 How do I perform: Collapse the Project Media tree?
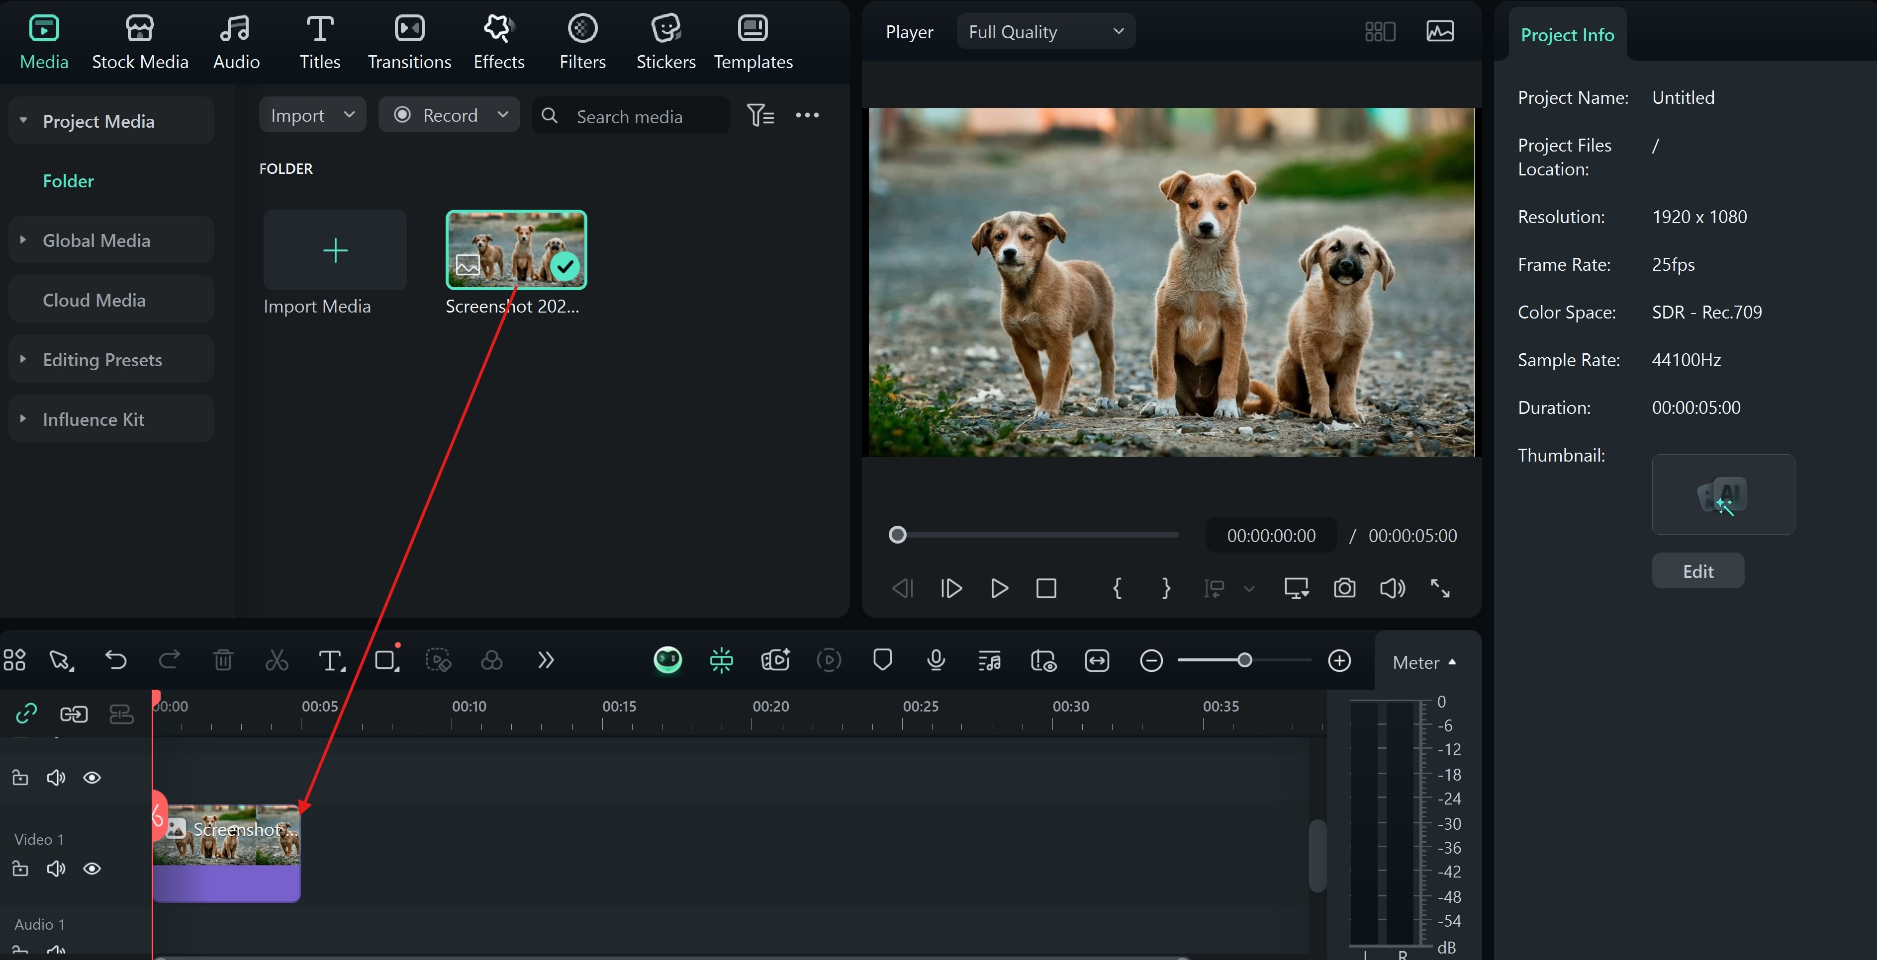pos(23,120)
